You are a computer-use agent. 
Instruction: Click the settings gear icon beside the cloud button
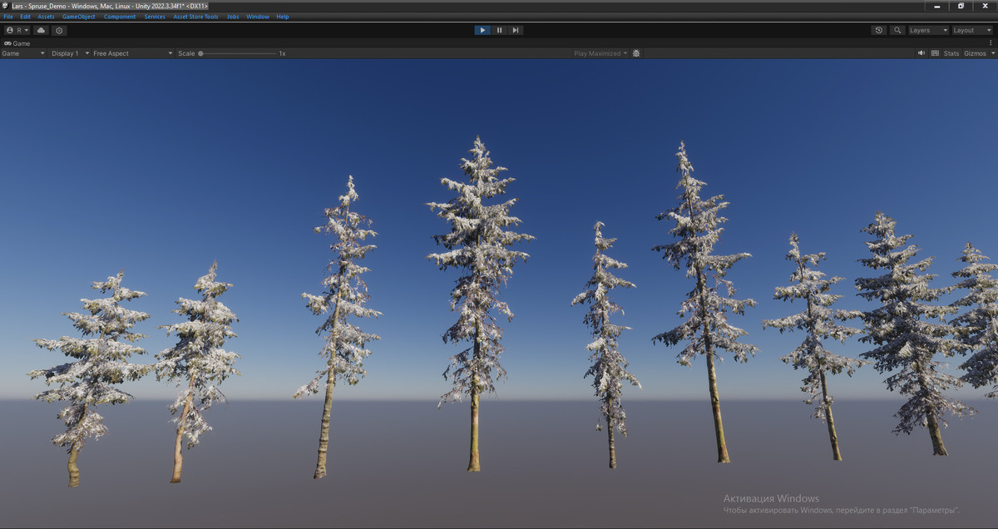[x=59, y=30]
